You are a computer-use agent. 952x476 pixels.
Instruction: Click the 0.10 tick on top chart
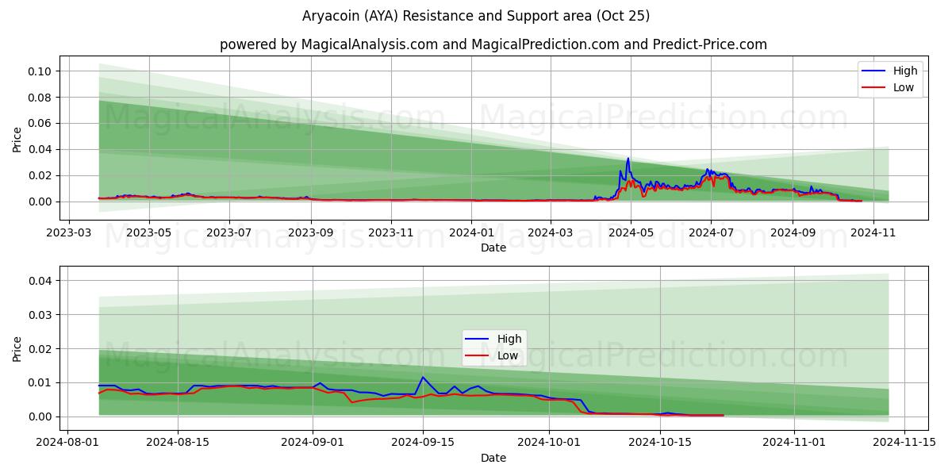(x=40, y=71)
